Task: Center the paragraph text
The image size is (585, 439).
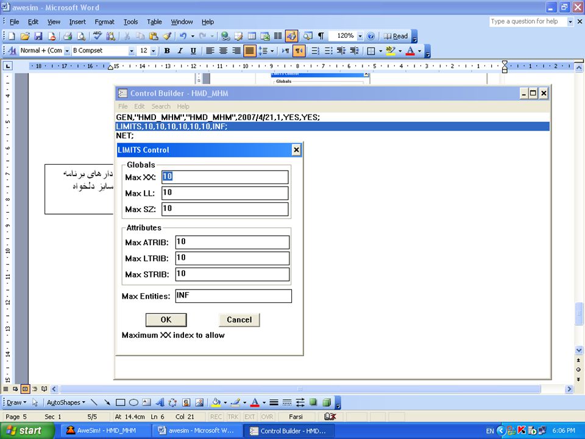Action: pyautogui.click(x=223, y=51)
